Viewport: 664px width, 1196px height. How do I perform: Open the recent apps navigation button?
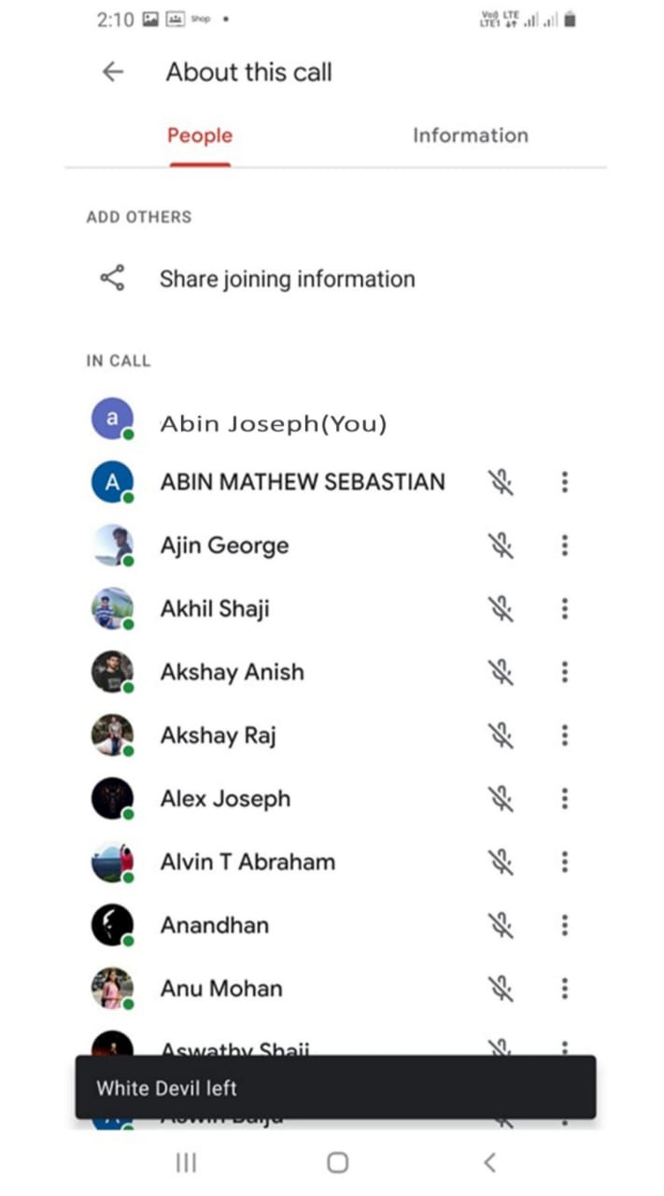186,1161
